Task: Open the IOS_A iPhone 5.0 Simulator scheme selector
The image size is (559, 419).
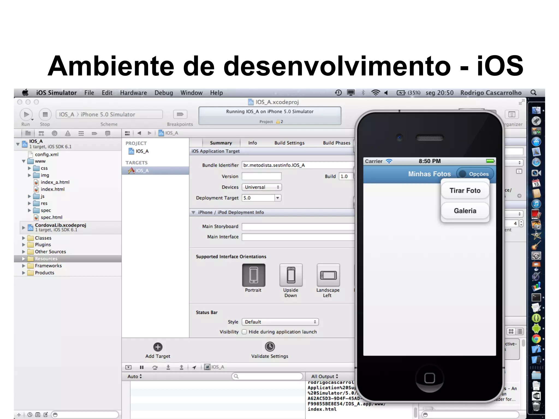Action: (x=109, y=114)
